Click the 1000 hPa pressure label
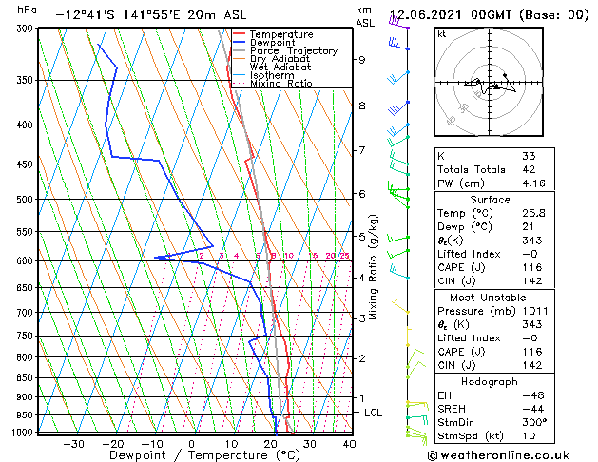The image size is (598, 462). click(24, 433)
